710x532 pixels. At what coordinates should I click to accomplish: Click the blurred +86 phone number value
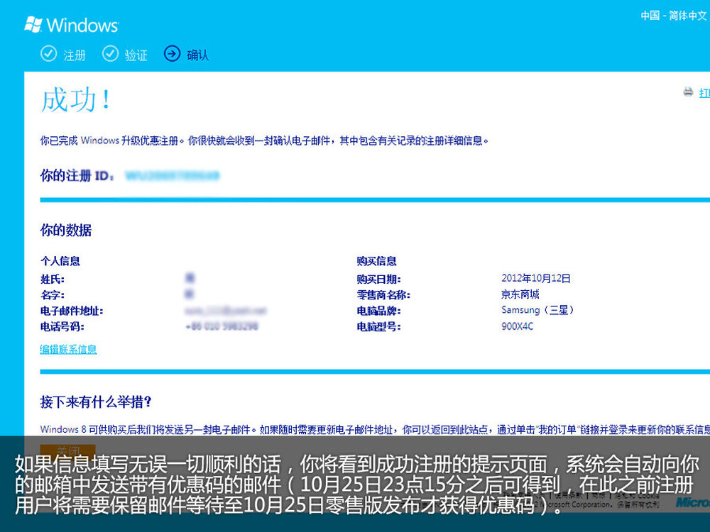[222, 326]
